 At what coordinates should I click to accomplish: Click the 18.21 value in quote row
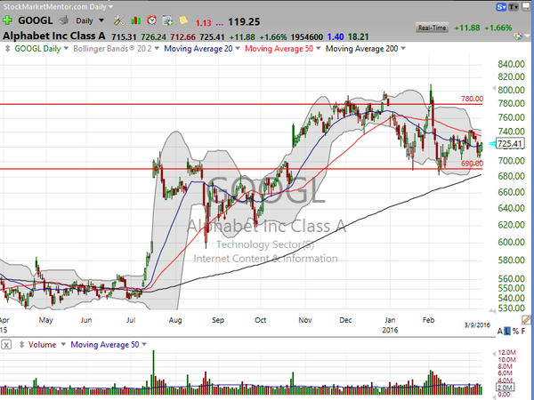coord(359,36)
